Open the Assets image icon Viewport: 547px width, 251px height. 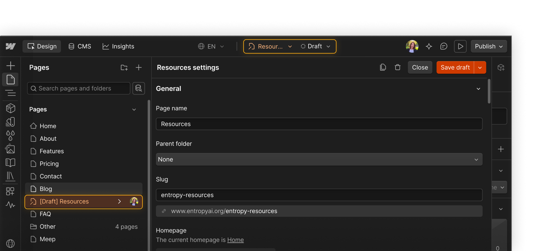pyautogui.click(x=11, y=149)
